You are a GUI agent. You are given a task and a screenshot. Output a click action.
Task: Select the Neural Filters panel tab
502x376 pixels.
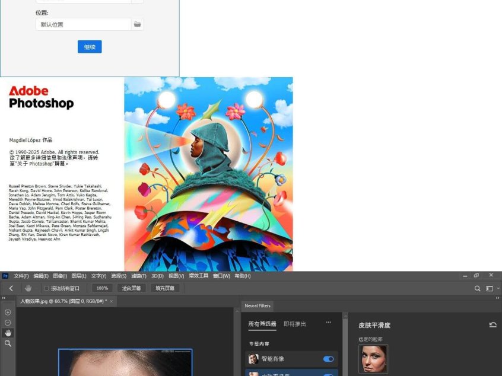258,305
